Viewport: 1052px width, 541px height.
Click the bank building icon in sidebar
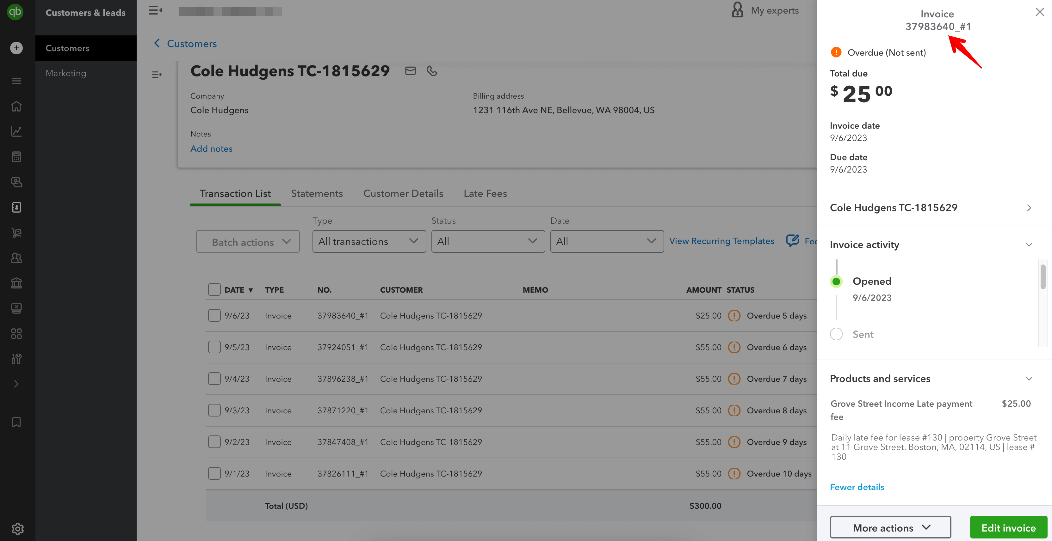coord(16,283)
